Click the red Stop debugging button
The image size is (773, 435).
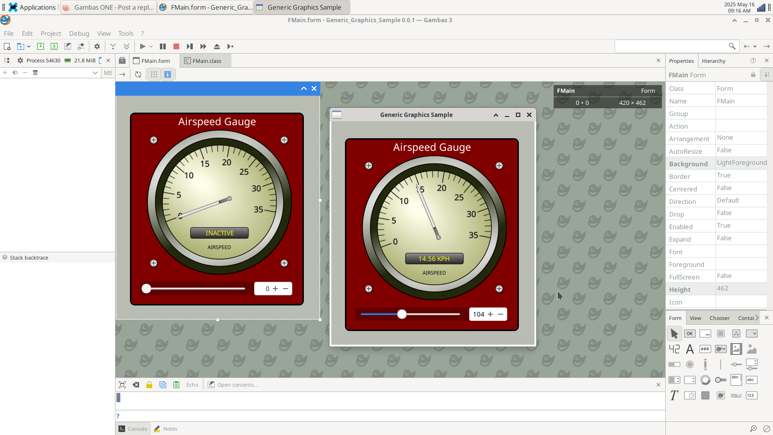point(176,46)
